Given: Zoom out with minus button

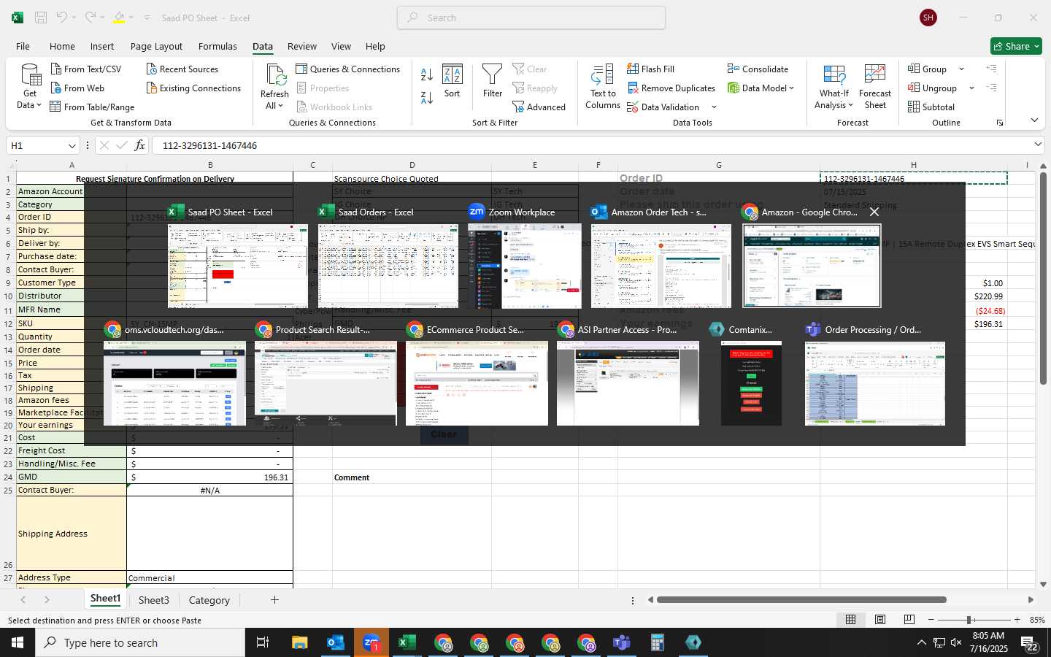Looking at the screenshot, I should pyautogui.click(x=931, y=620).
